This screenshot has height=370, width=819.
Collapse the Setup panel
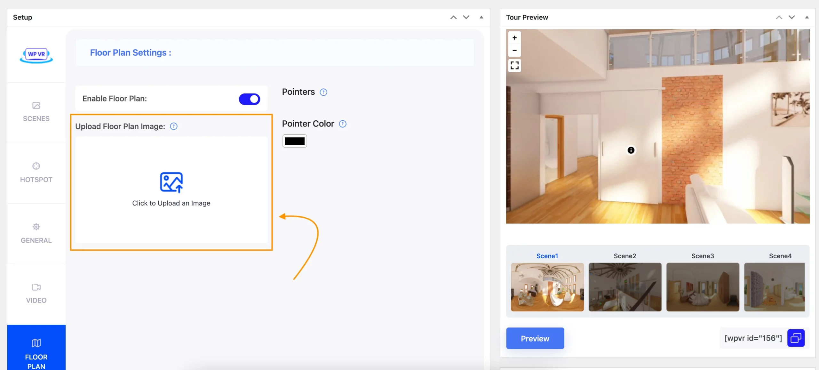point(481,17)
